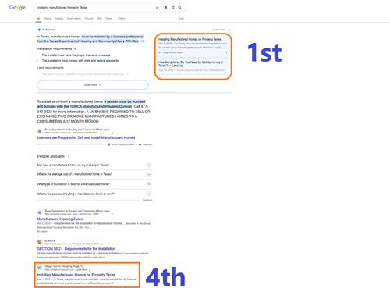Click the featured snippet Feedback icon
This screenshot has height=288, width=390.
pyautogui.click(x=140, y=144)
